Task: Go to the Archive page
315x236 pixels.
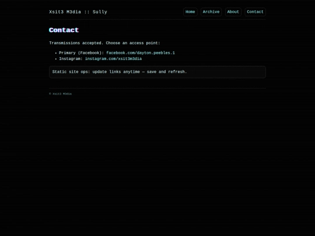Action: click(211, 12)
